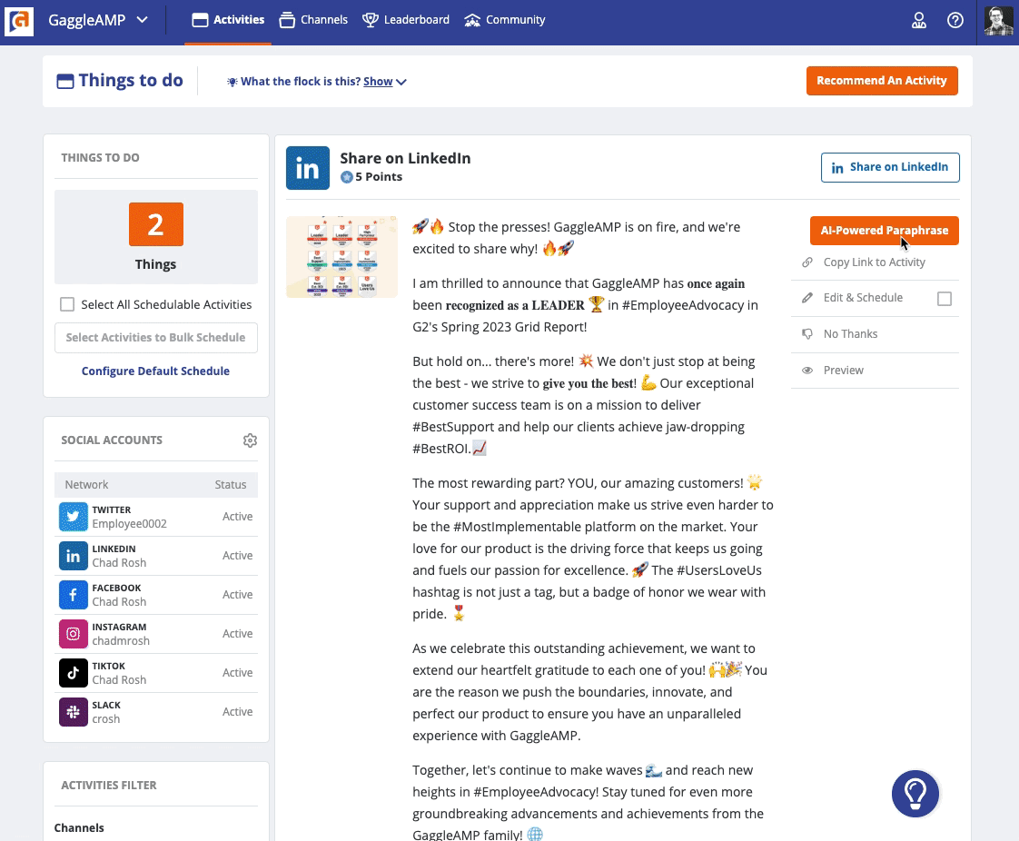This screenshot has height=841, width=1019.
Task: Click the Instagram chadmrosh account name
Action: (121, 641)
